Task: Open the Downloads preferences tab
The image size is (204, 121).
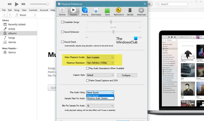Action: pyautogui.click(x=96, y=12)
